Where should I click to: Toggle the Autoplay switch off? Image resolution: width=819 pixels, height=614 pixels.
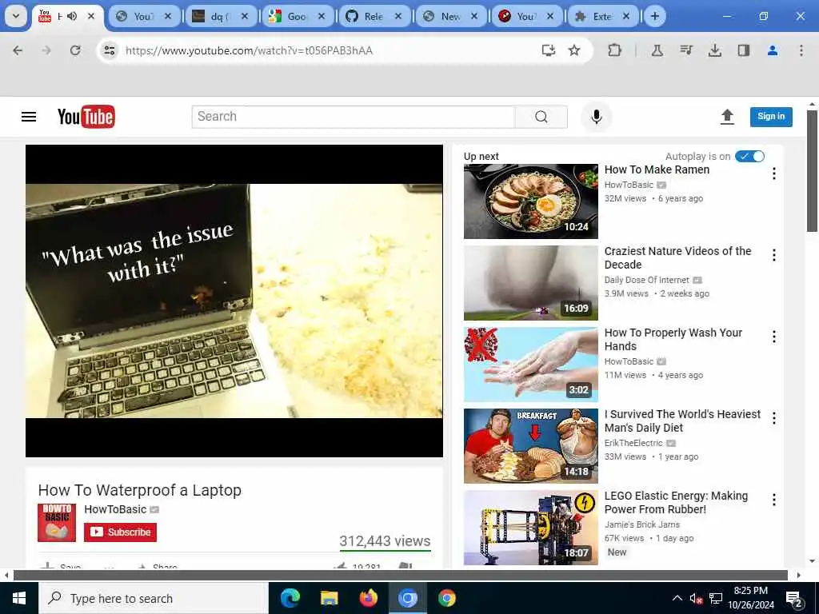coord(749,156)
